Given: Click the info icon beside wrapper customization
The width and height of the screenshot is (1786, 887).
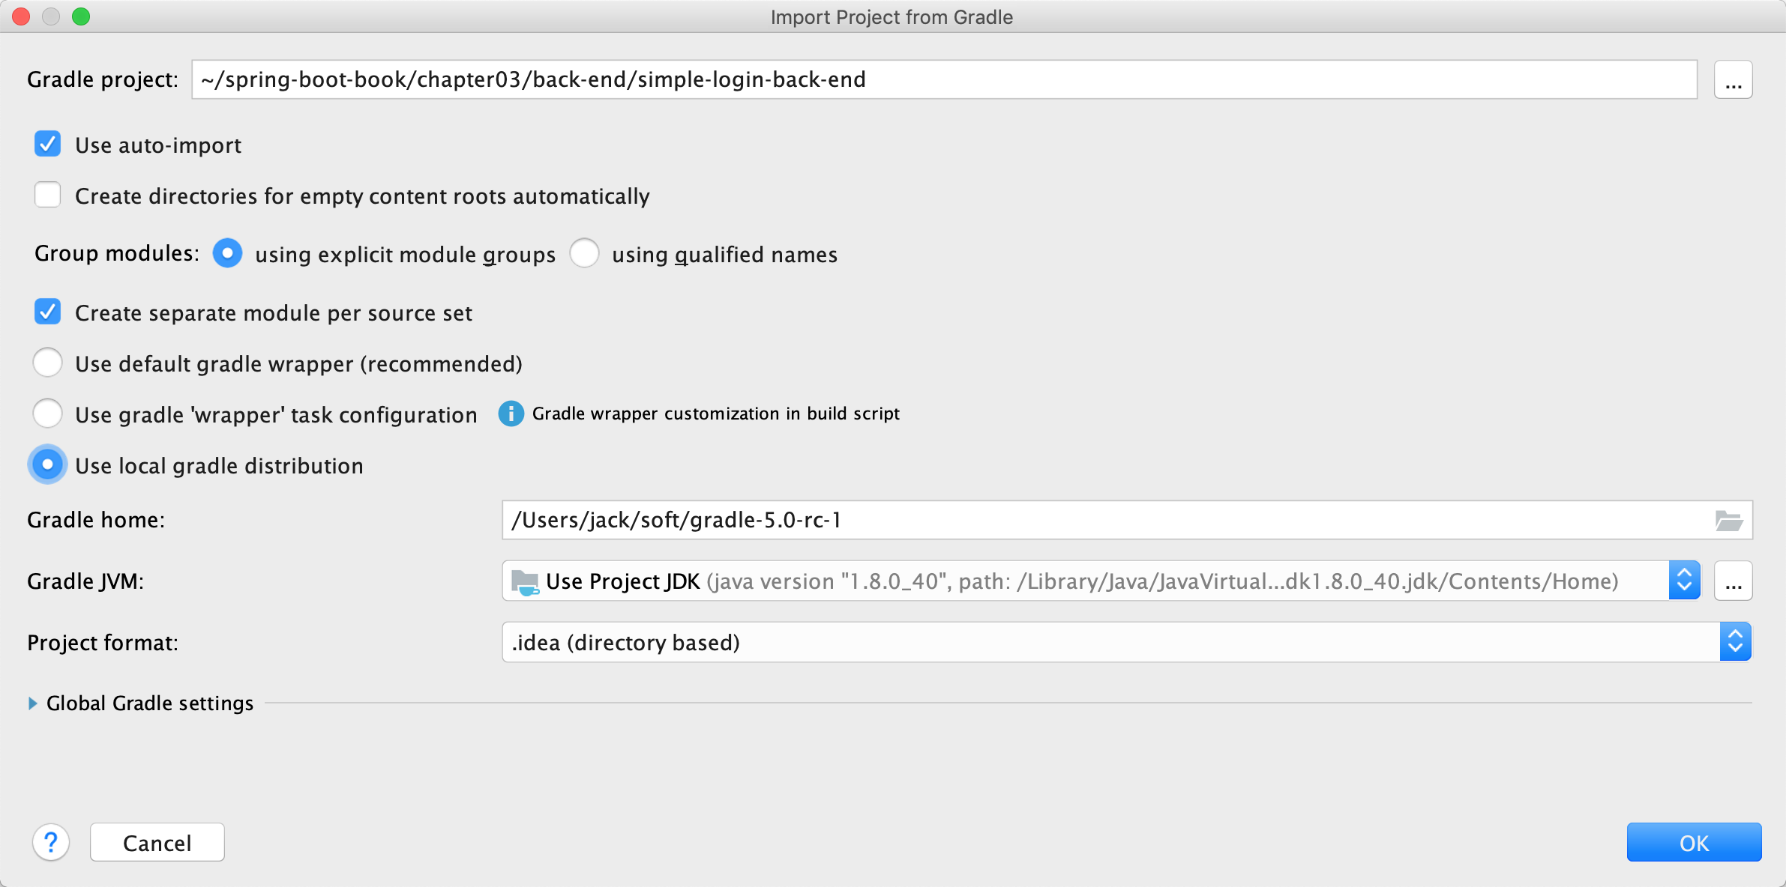Looking at the screenshot, I should point(511,414).
